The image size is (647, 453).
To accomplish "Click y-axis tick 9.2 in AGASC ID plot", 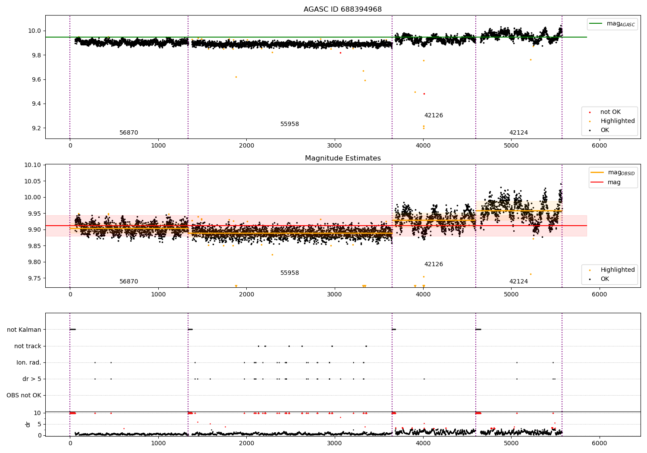I will coord(36,128).
